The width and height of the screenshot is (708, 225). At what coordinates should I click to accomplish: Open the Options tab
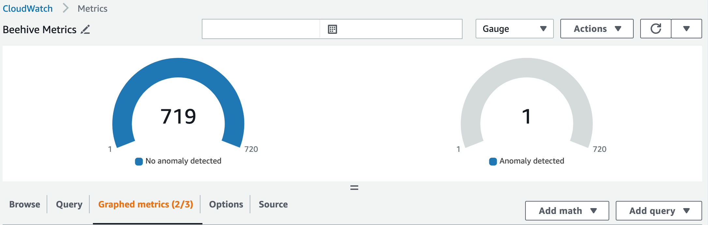226,204
